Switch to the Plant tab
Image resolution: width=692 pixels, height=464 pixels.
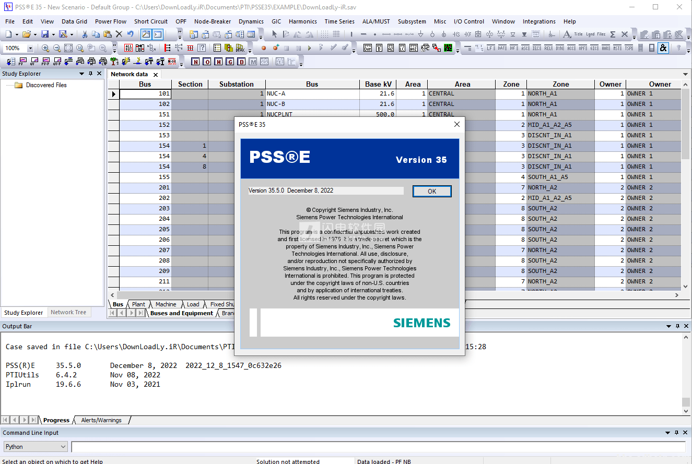coord(139,304)
